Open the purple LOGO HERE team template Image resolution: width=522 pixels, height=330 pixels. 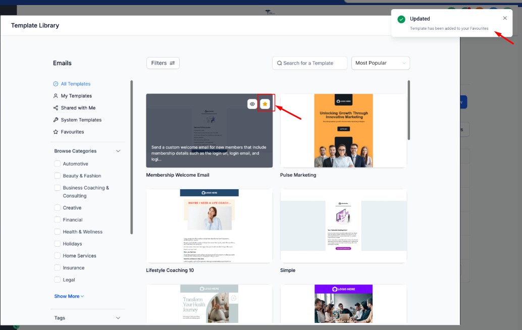(343, 303)
